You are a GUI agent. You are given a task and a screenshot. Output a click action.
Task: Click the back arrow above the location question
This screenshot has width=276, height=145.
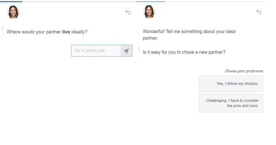128,12
